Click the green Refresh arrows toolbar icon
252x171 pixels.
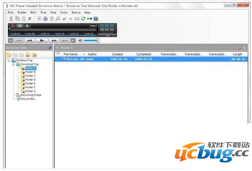pyautogui.click(x=83, y=19)
